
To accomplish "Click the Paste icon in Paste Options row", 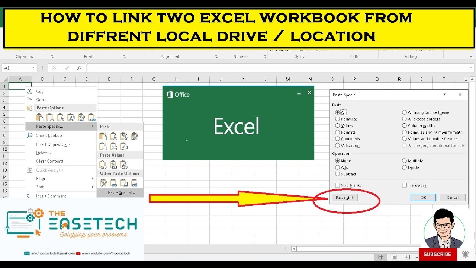I will pos(39,117).
